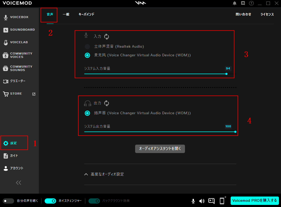
Task: Click input volume value 94
Action: tap(228, 69)
